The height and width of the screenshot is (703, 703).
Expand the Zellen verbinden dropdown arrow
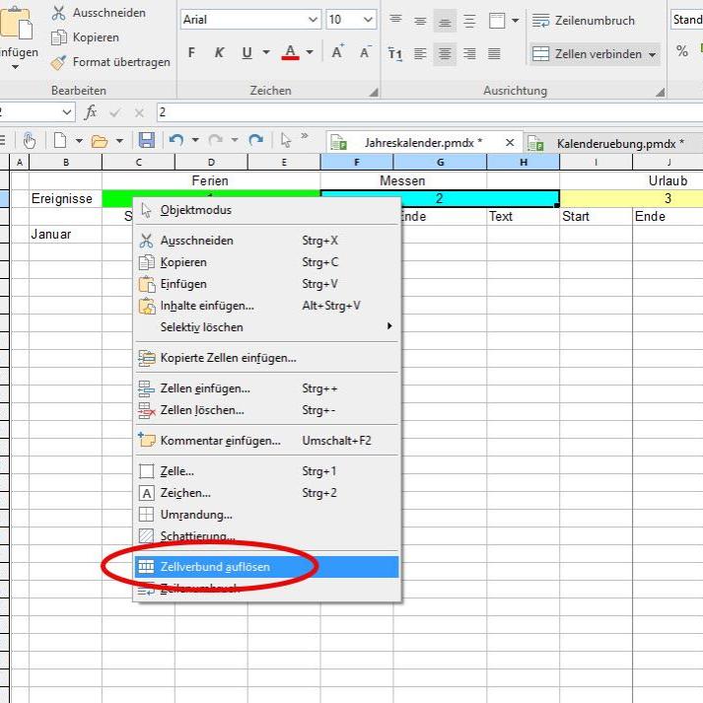(653, 54)
